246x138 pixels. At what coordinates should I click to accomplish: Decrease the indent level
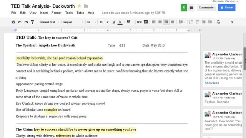tap(204, 22)
